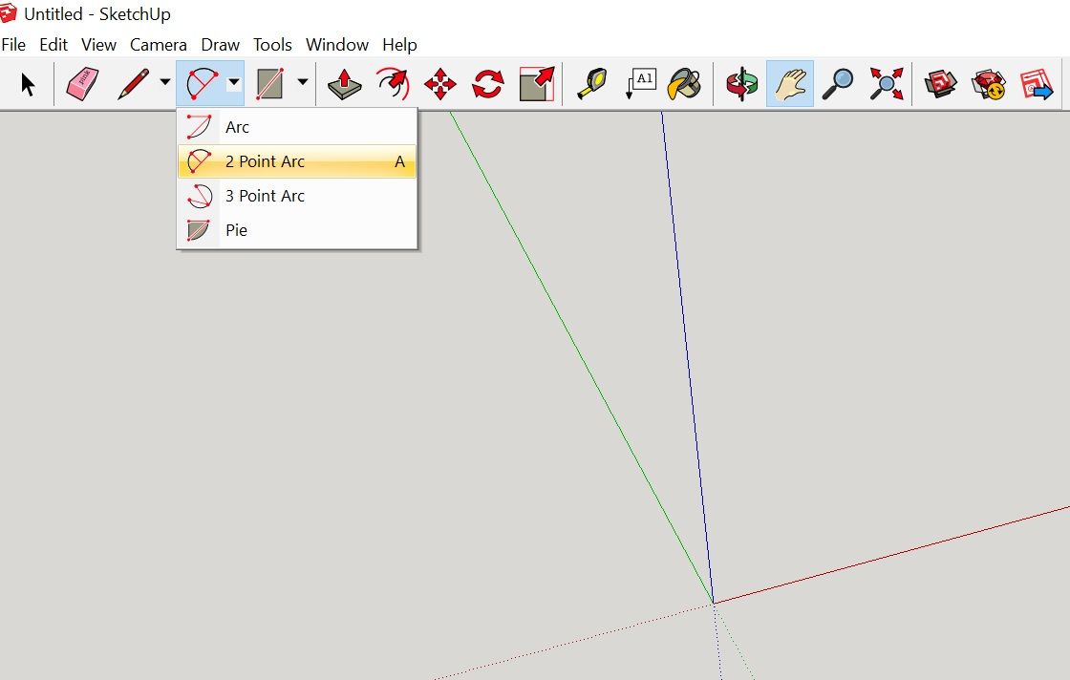This screenshot has height=680, width=1070.
Task: Select the Push/Pull tool
Action: point(344,84)
